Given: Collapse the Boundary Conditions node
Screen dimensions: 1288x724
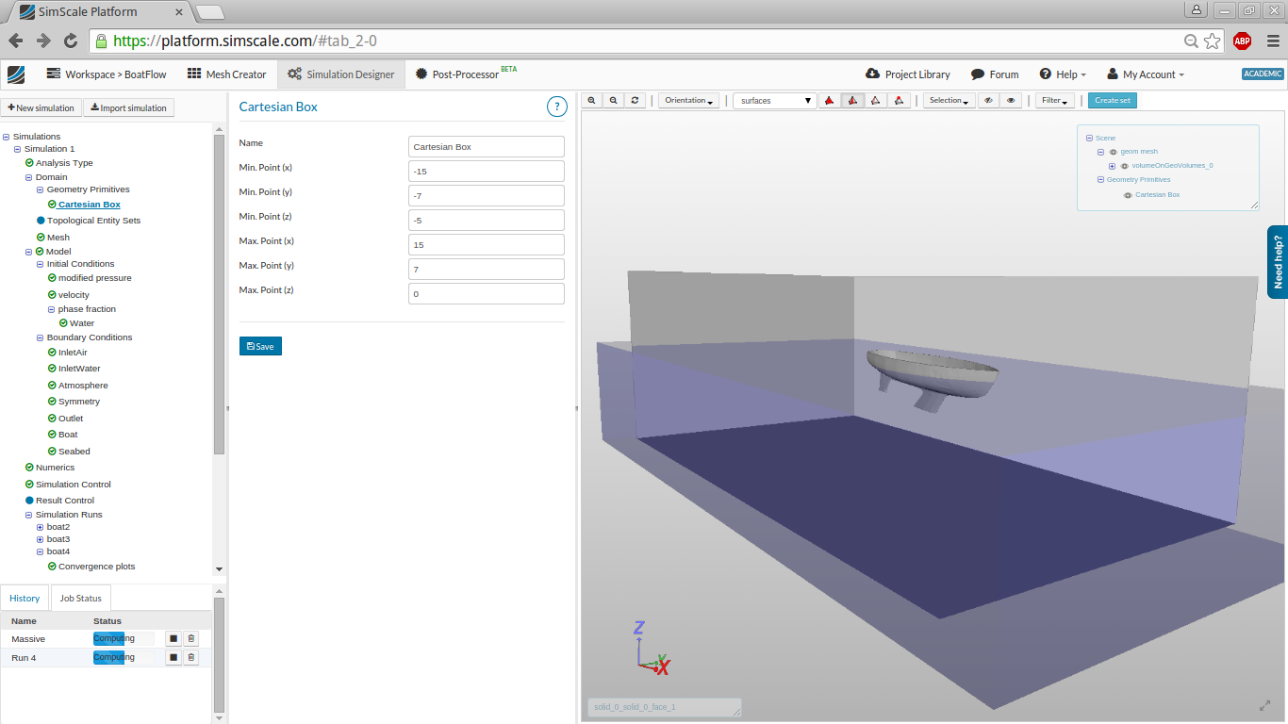Looking at the screenshot, I should pyautogui.click(x=40, y=337).
